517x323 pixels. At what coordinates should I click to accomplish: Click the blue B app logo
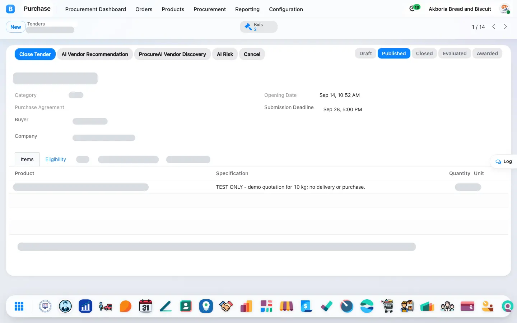[10, 9]
